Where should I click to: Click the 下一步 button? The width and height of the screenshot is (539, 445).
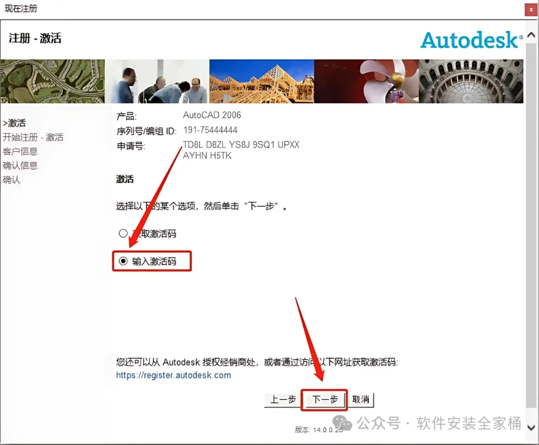pos(324,400)
